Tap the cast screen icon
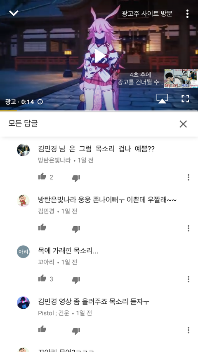This screenshot has height=352, width=198. pos(162,99)
